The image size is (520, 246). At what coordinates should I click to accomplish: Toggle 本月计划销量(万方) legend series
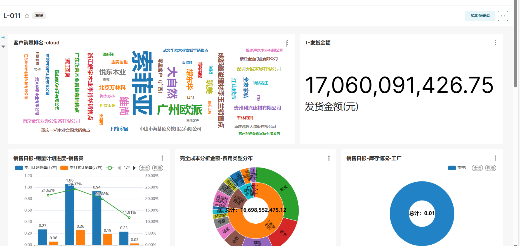click(x=36, y=168)
